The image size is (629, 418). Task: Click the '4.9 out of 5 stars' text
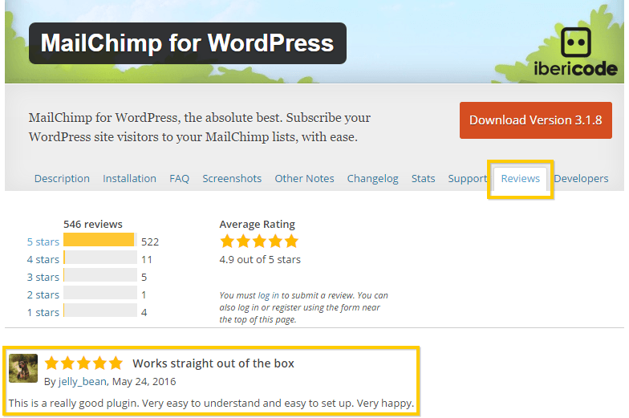click(x=260, y=260)
